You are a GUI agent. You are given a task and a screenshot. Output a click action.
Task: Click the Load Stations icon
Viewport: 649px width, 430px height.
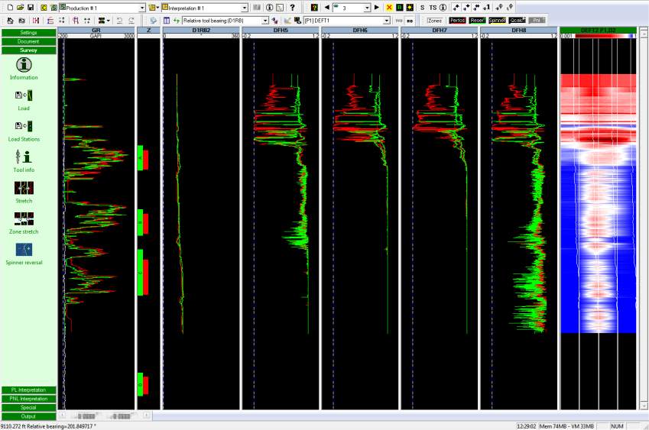24,126
